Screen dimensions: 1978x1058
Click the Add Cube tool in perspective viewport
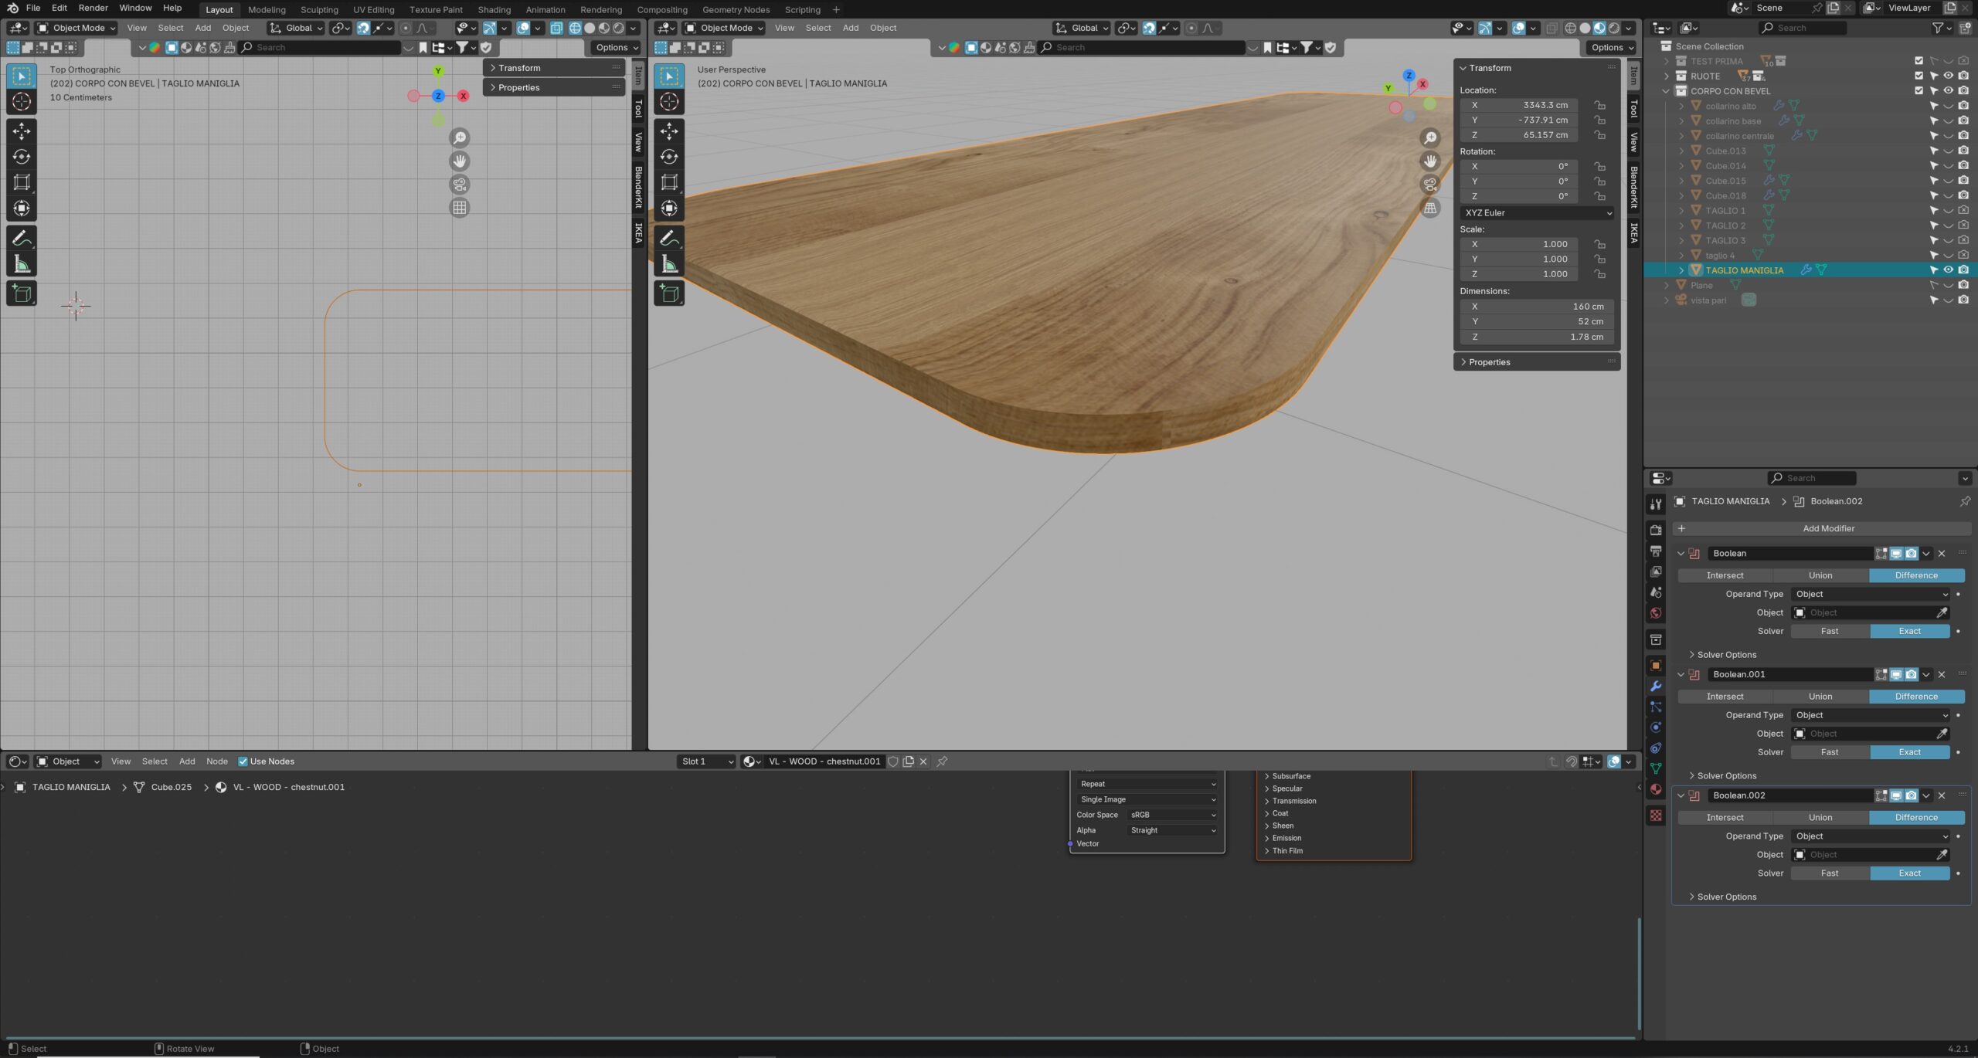(669, 293)
